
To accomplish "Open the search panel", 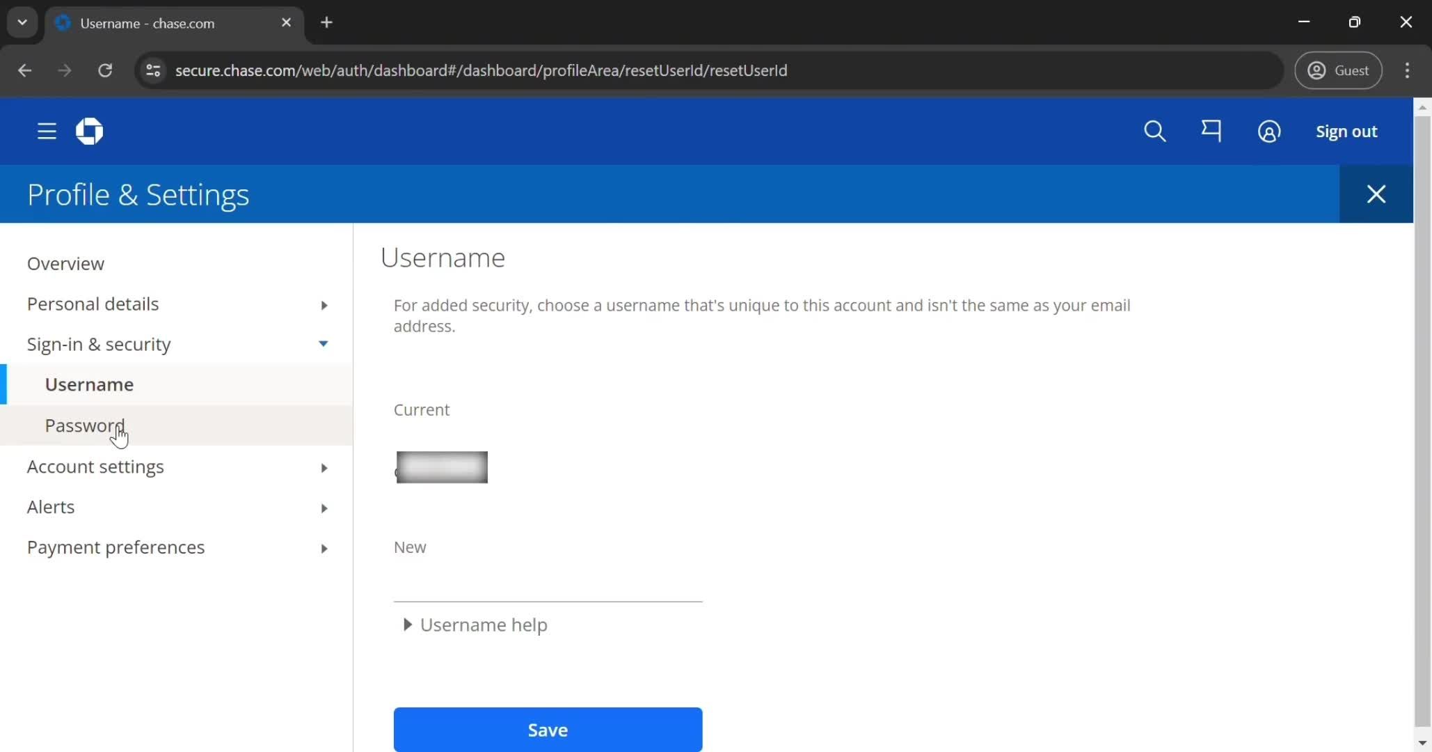I will [1156, 131].
